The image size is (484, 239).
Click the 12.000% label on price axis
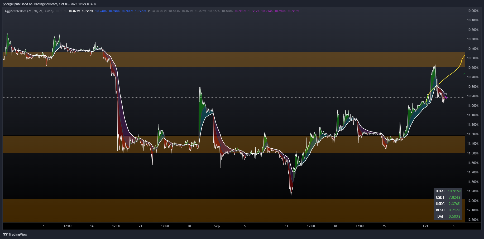tap(473, 201)
